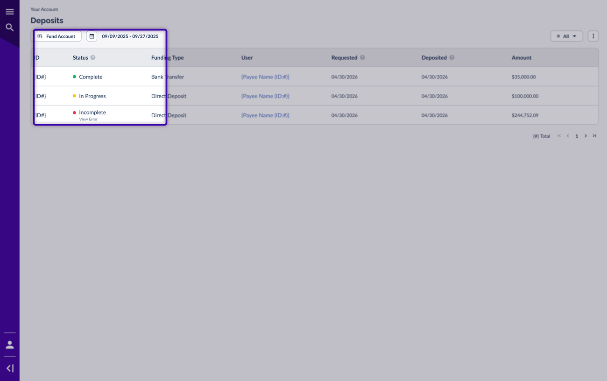The image size is (607, 381).
Task: Click the $244,752.09 amount cell
Action: (525, 115)
